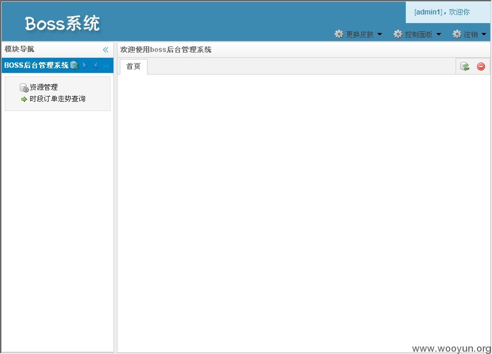Click the 更换皮肤 menu label
The image size is (492, 354).
coord(359,35)
